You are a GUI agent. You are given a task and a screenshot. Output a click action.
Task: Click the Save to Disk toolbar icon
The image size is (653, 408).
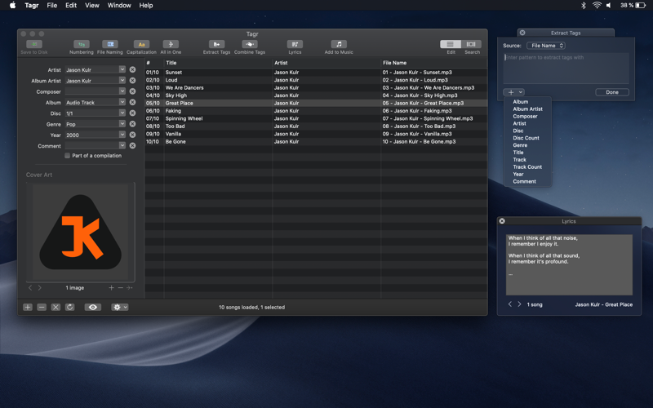pos(34,45)
